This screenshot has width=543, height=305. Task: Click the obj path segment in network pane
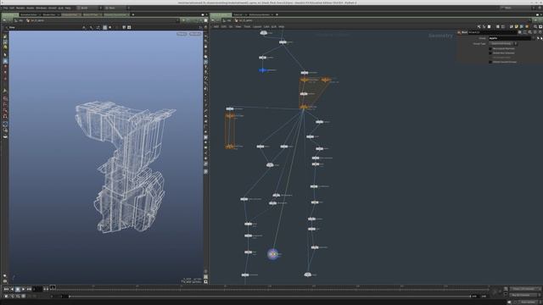tap(227, 20)
